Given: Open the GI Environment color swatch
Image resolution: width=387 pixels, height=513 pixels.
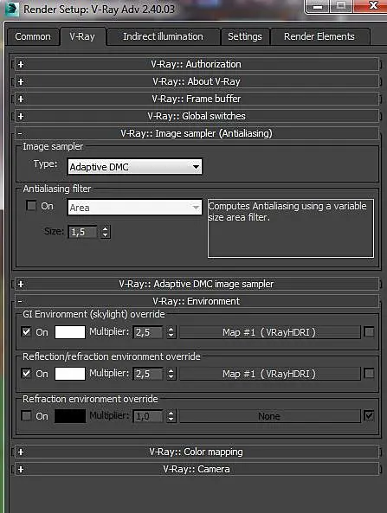Looking at the screenshot, I should coord(70,332).
